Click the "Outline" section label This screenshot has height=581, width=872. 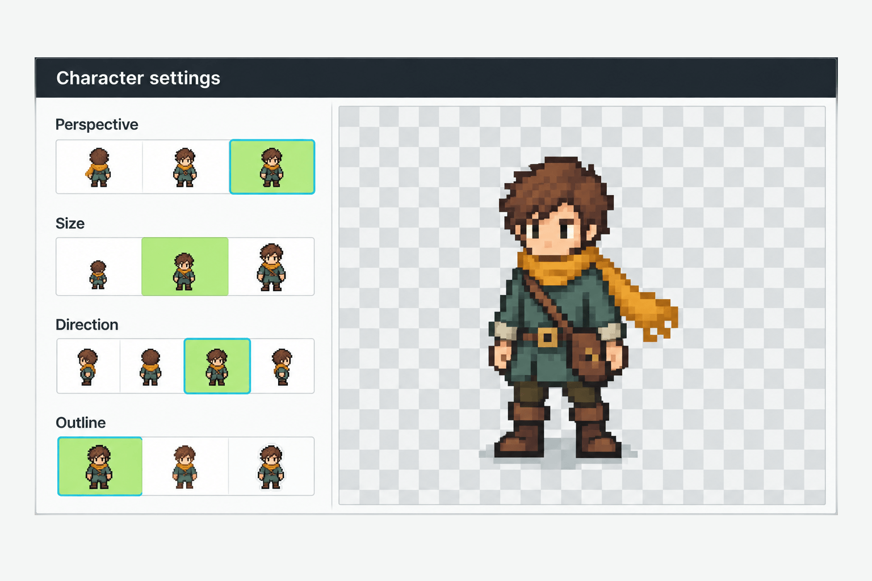point(81,423)
